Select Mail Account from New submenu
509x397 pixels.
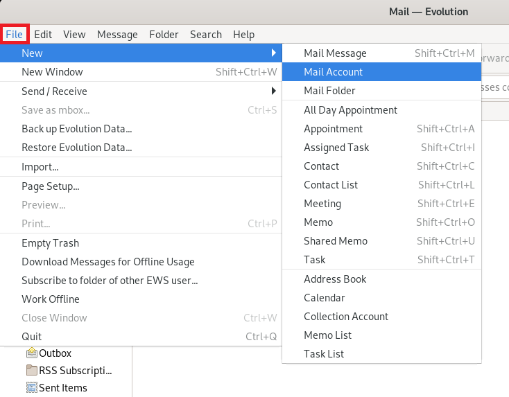pos(333,72)
